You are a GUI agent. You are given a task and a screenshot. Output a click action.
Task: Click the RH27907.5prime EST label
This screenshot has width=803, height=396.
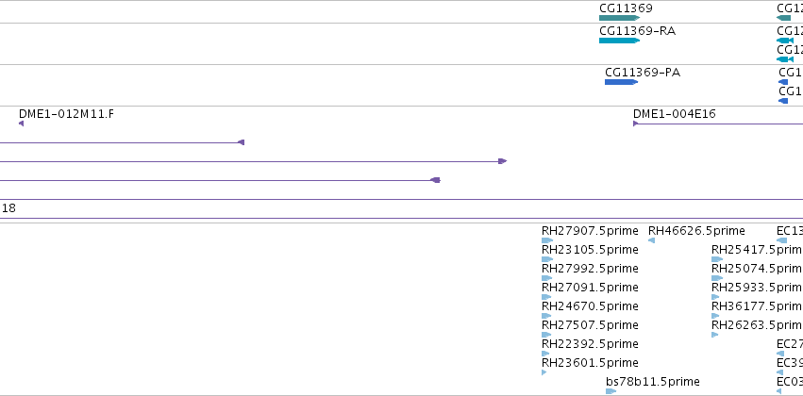coord(590,231)
